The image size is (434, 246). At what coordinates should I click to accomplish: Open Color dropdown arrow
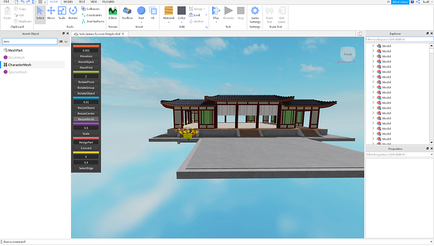click(182, 22)
